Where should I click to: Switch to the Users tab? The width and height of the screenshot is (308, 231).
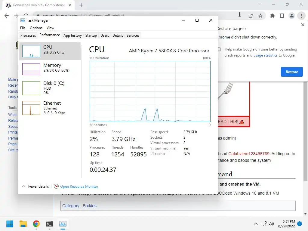point(104,35)
